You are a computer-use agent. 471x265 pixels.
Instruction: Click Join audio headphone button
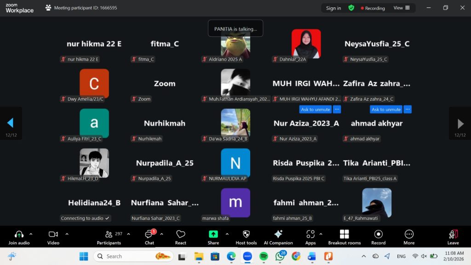coord(19,236)
